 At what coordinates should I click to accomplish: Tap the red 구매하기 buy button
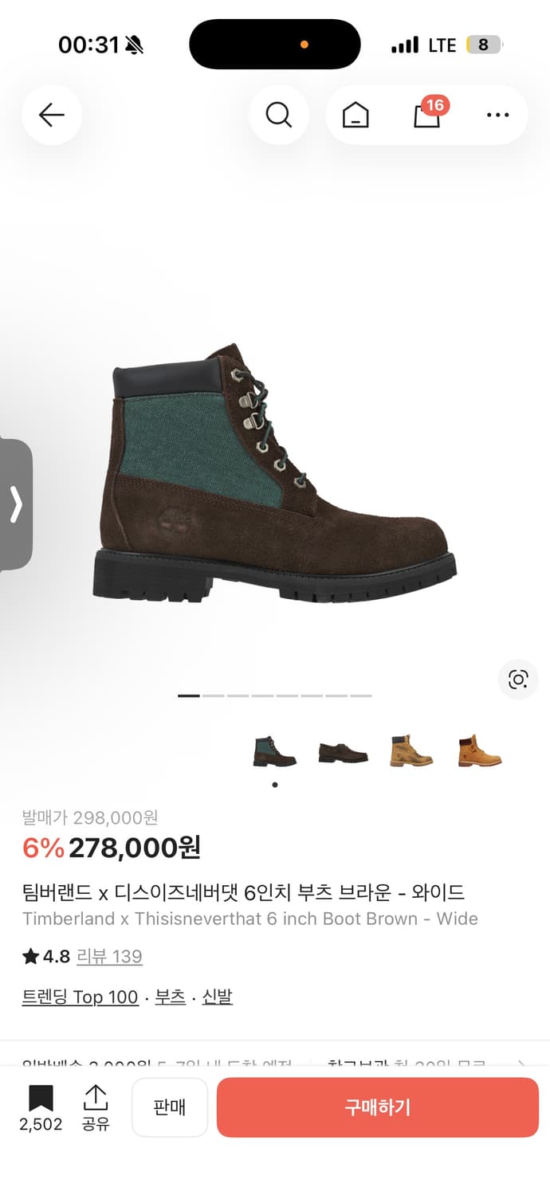[378, 1107]
